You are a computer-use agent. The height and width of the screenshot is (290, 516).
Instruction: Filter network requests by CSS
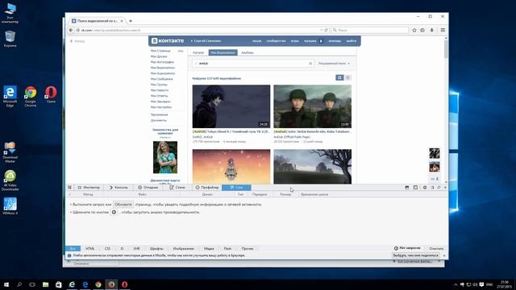click(x=107, y=249)
